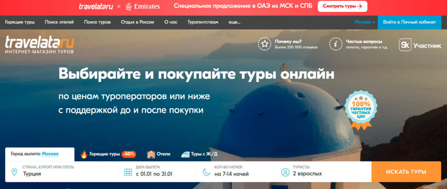The height and width of the screenshot is (189, 447).
Task: Open Турагентствам menu item
Action: click(203, 22)
